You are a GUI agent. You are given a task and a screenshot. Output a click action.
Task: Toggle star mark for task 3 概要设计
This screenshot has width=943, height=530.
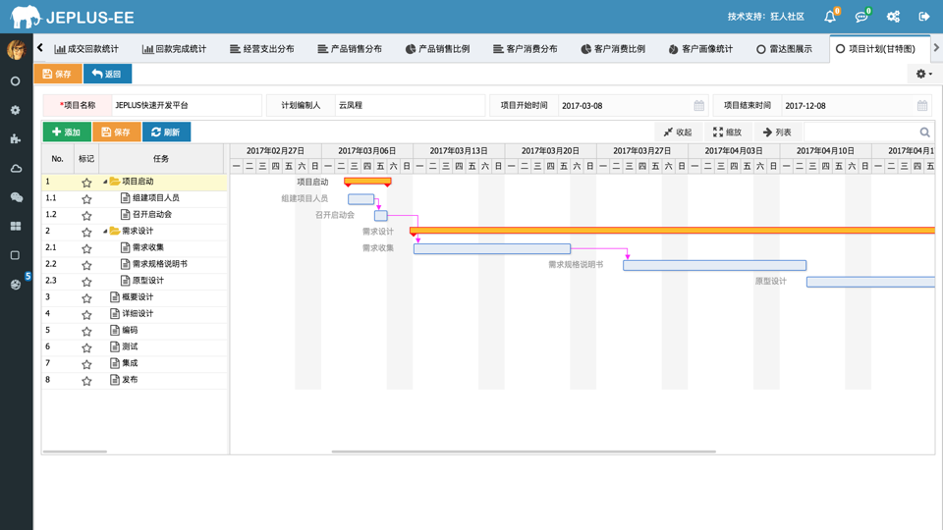click(x=86, y=297)
